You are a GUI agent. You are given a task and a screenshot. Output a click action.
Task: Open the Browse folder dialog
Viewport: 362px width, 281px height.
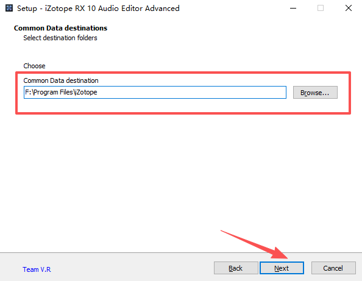(315, 93)
